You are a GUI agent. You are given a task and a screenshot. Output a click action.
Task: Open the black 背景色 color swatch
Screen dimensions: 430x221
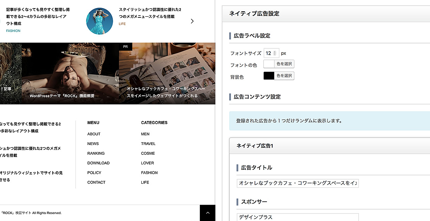[269, 76]
